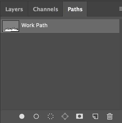This screenshot has height=123, width=122.
Task: Open the Paths panel options menu
Action: [121, 9]
